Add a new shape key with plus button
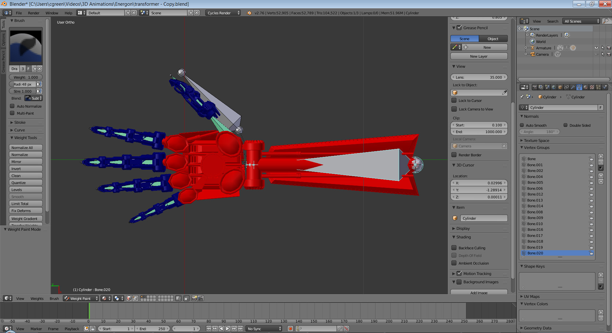This screenshot has height=333, width=612. click(601, 275)
